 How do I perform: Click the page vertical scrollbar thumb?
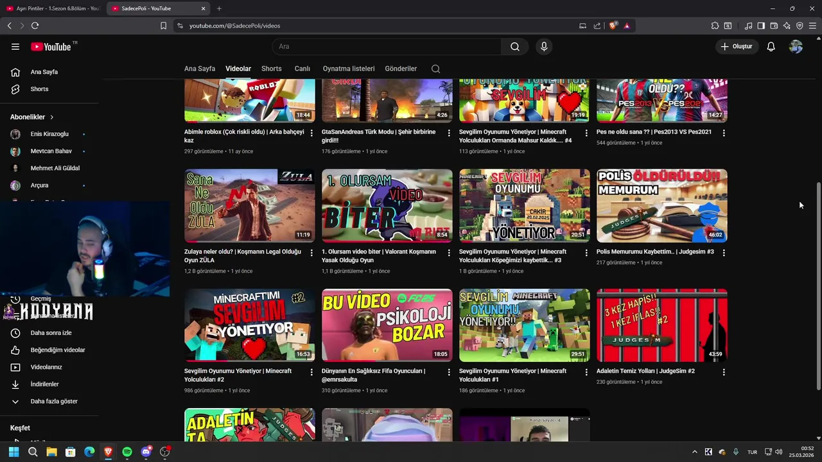818,286
